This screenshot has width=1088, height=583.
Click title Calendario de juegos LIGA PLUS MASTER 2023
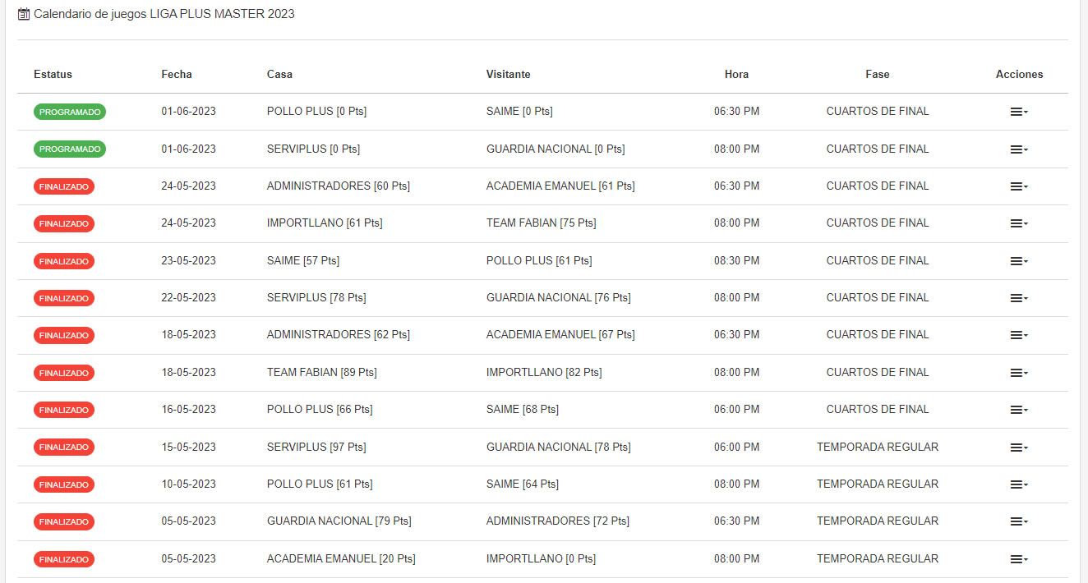click(164, 14)
